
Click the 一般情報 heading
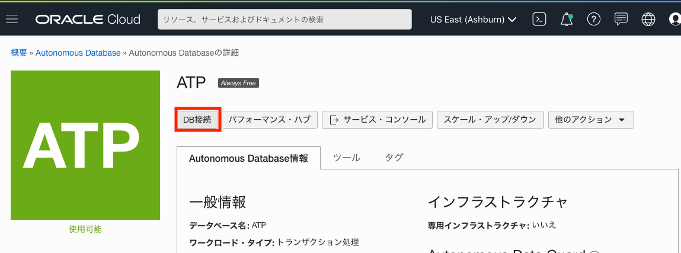coord(218,202)
